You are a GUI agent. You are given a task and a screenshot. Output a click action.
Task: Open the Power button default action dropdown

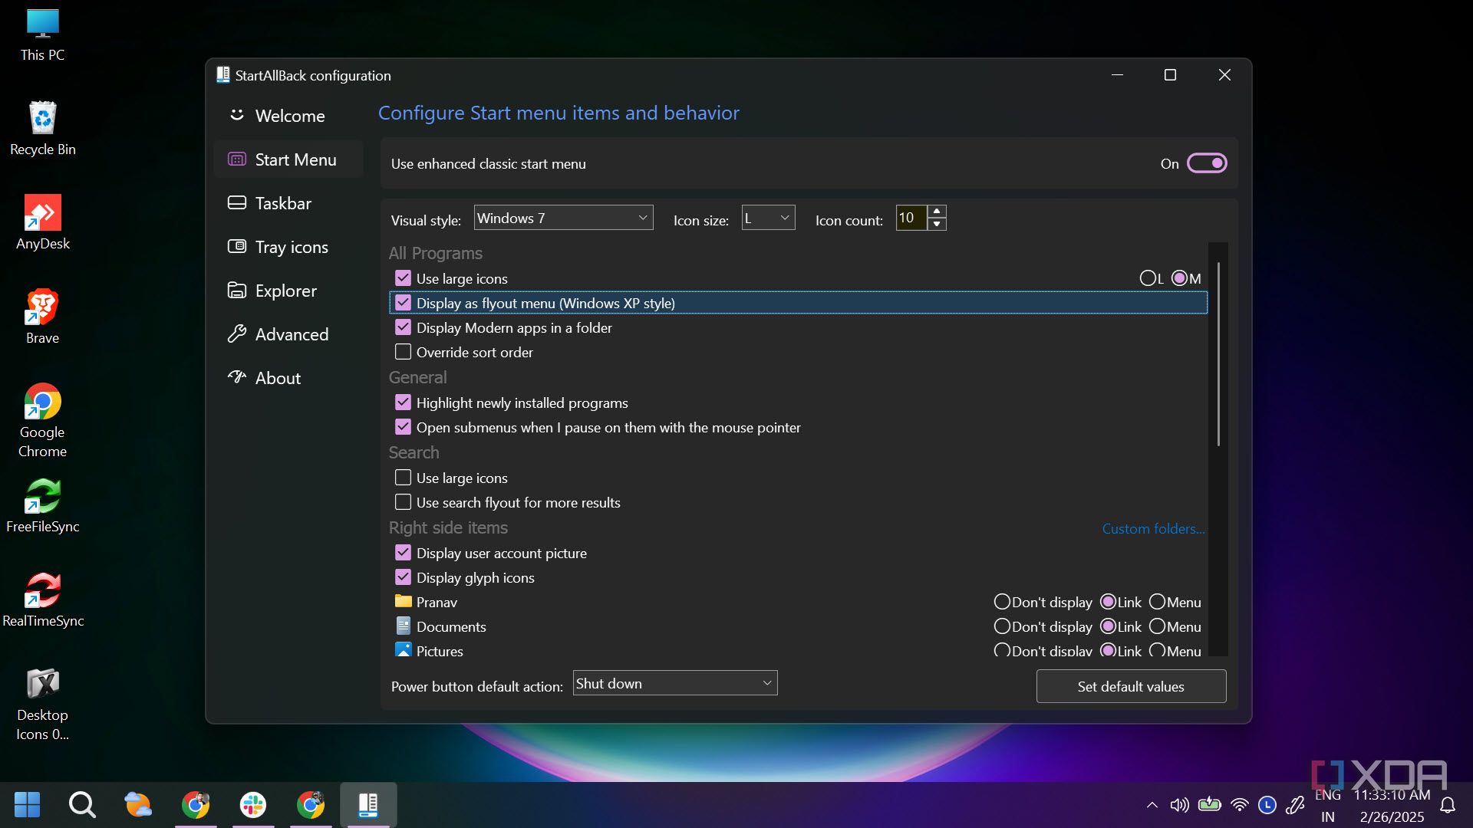674,682
